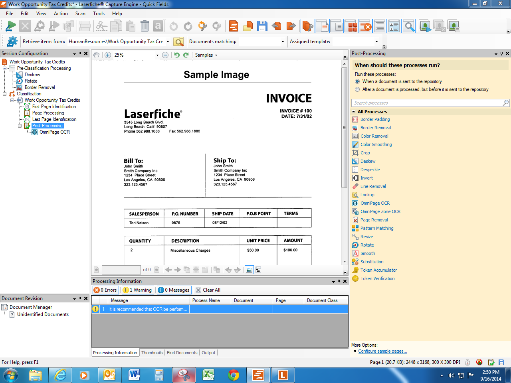Viewport: 511px width, 383px height.
Task: Click the open session orange folder icon
Action: click(x=248, y=26)
